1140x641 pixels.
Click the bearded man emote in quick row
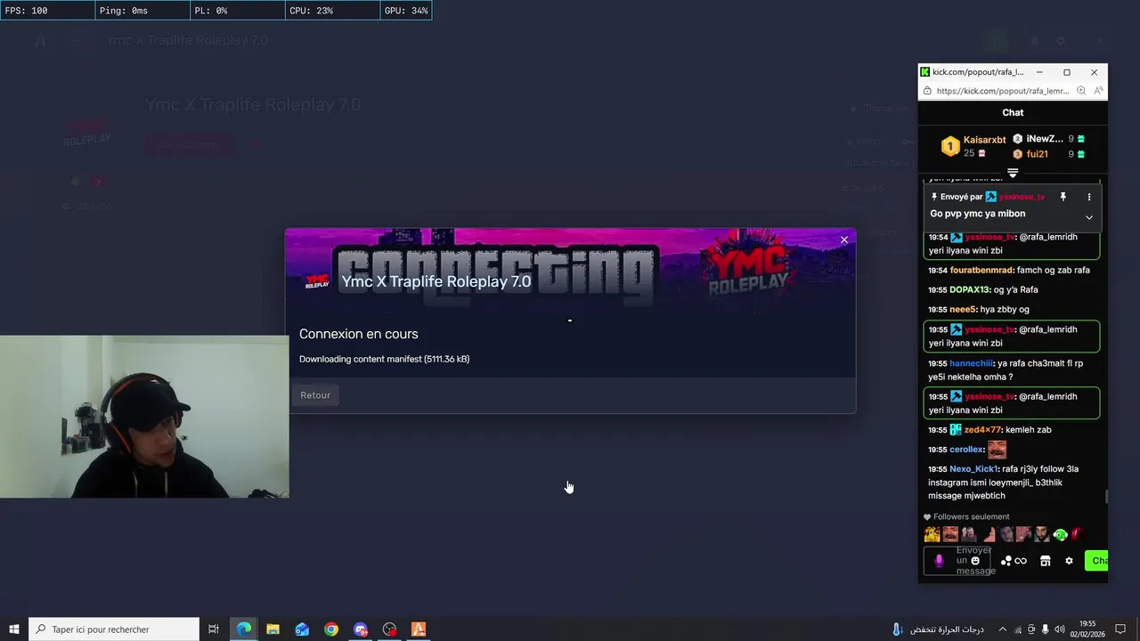pos(1042,534)
